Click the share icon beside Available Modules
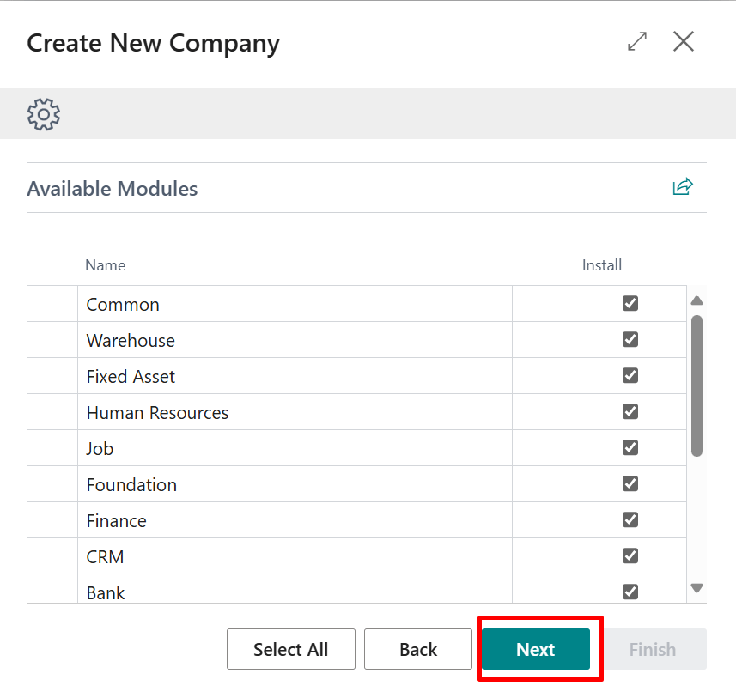This screenshot has height=698, width=736. 683,187
